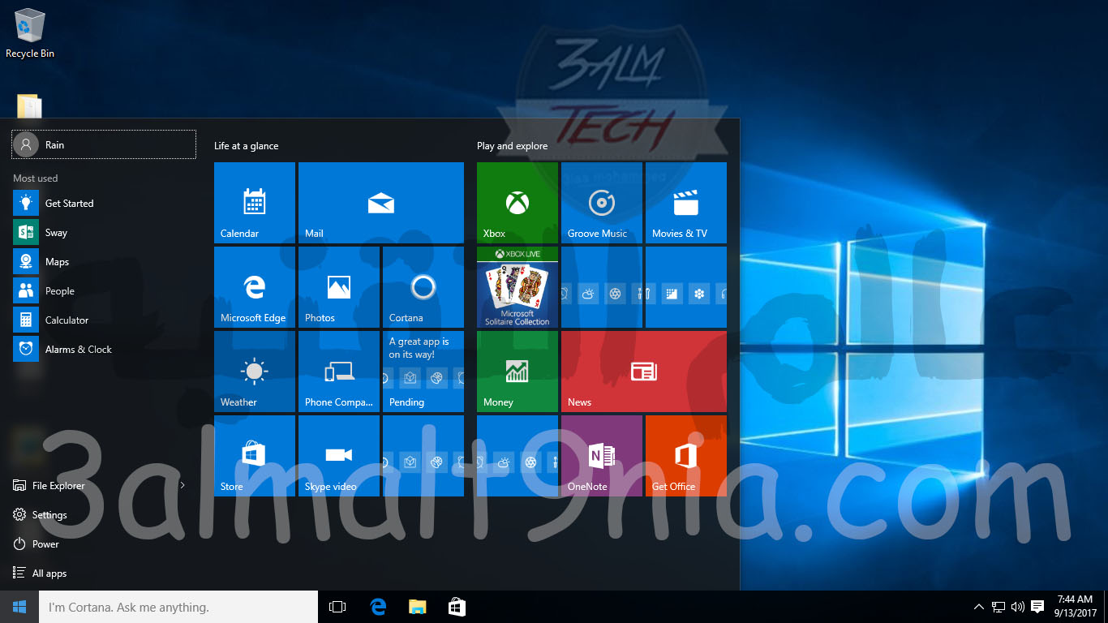Image resolution: width=1108 pixels, height=623 pixels.
Task: Launch Edge from the taskbar
Action: (x=378, y=607)
